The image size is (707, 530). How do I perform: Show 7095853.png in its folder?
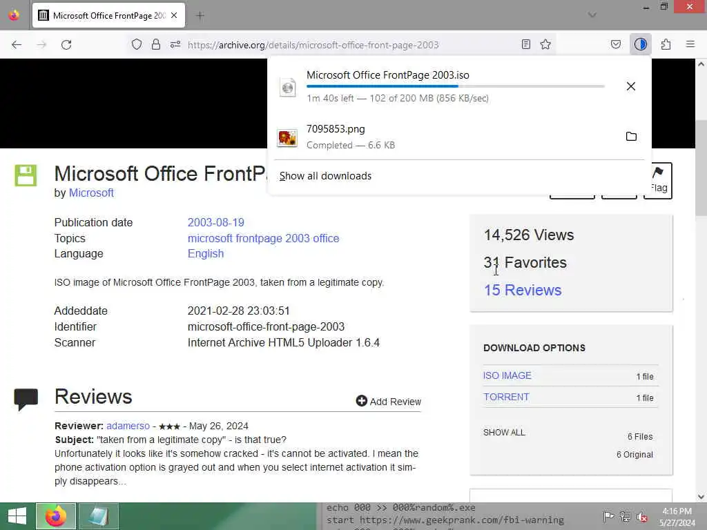pos(631,136)
